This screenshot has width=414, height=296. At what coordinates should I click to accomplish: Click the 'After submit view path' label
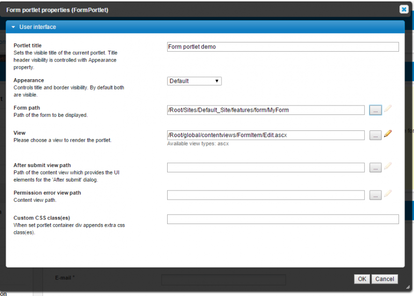[42, 165]
